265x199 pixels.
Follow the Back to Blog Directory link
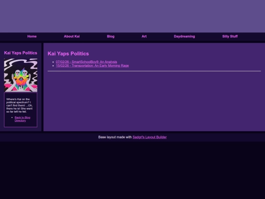[x=22, y=119]
